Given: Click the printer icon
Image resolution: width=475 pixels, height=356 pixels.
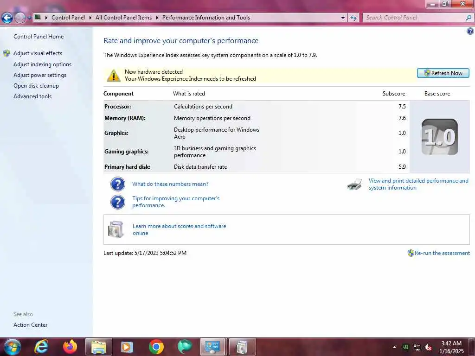Looking at the screenshot, I should pyautogui.click(x=354, y=184).
